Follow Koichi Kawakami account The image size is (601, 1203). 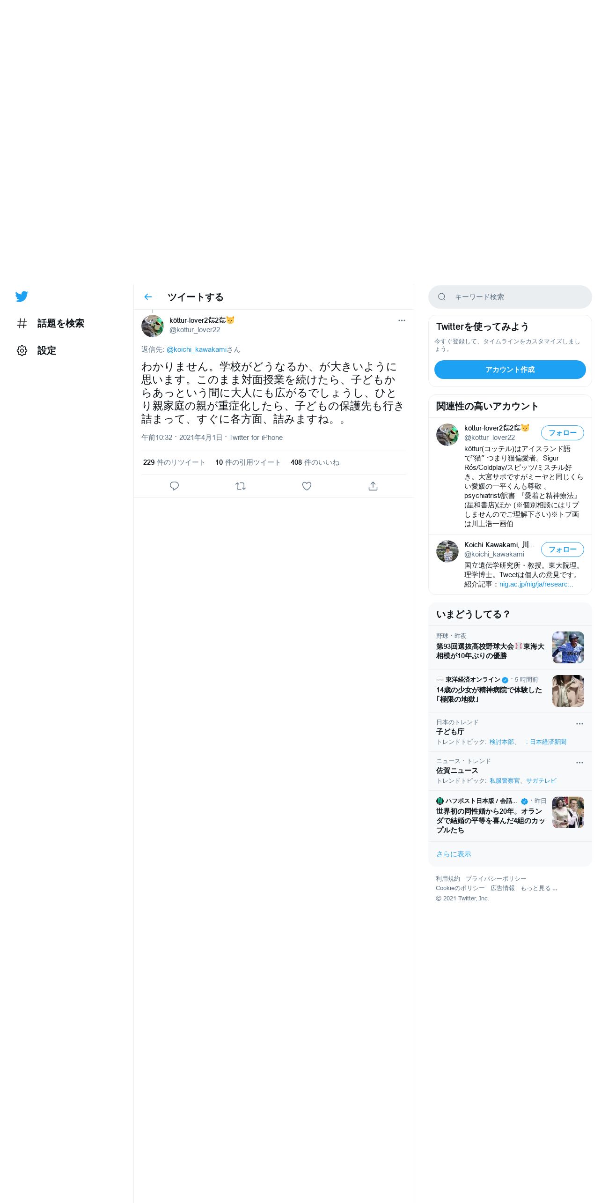pos(563,550)
